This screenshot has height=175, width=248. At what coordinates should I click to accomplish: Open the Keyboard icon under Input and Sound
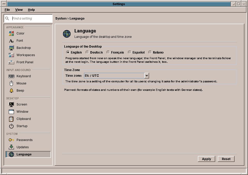11,76
